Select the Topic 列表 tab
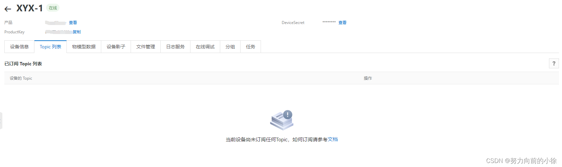This screenshot has height=167, width=562. pos(50,47)
